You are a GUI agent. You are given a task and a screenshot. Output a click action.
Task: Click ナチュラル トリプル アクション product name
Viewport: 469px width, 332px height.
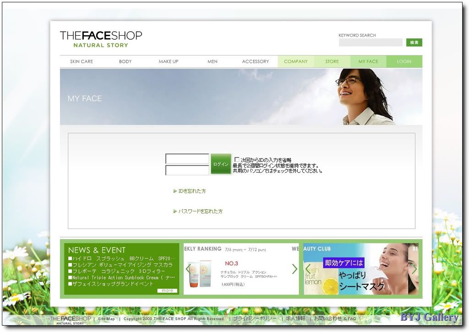[243, 272]
